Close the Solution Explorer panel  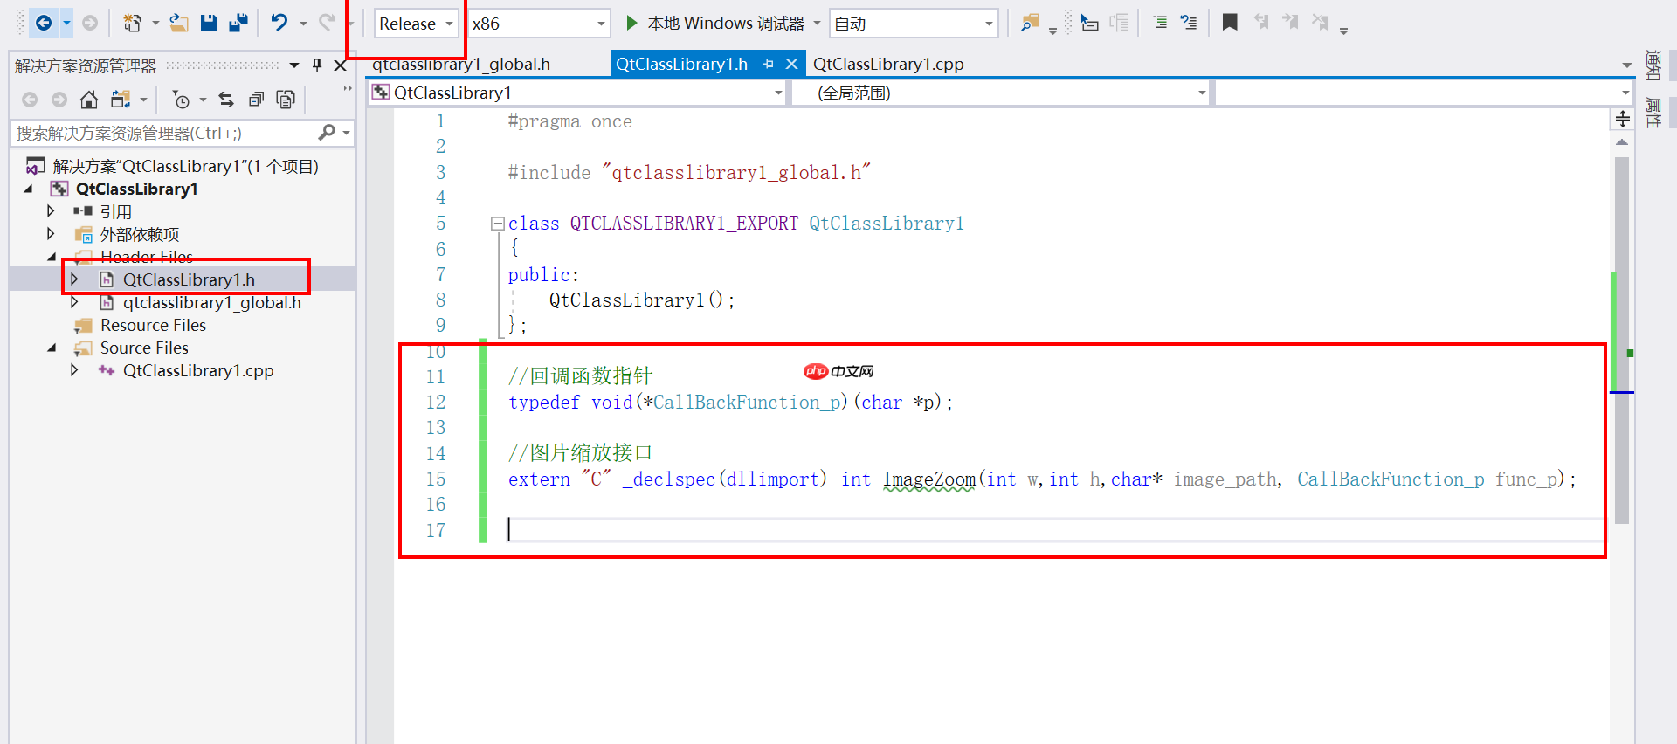coord(341,65)
